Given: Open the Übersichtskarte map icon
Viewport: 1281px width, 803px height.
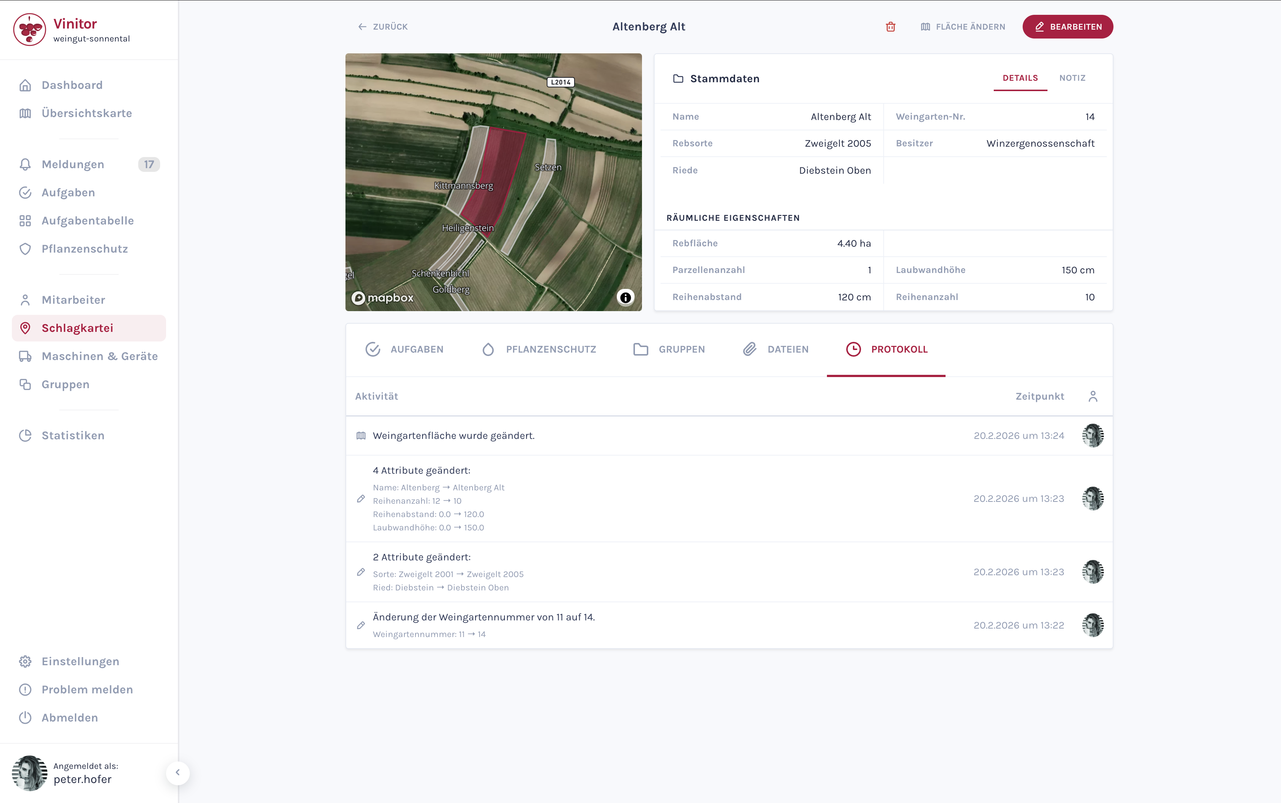Looking at the screenshot, I should click(26, 113).
